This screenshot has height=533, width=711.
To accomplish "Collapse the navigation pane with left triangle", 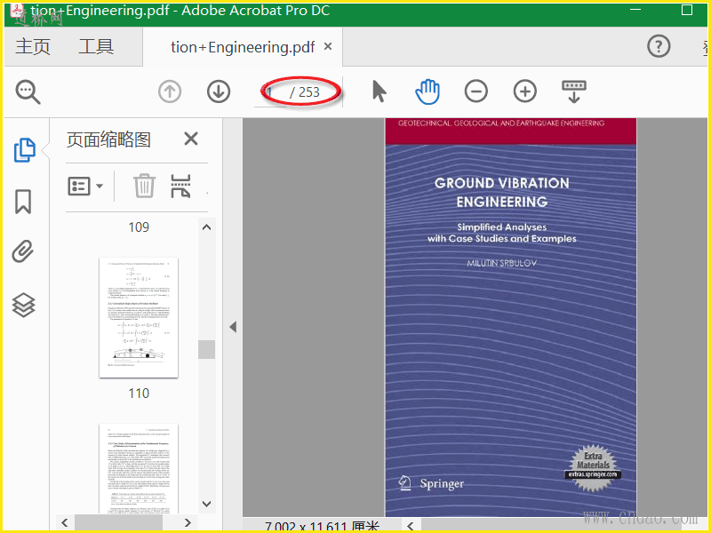I will 233,327.
